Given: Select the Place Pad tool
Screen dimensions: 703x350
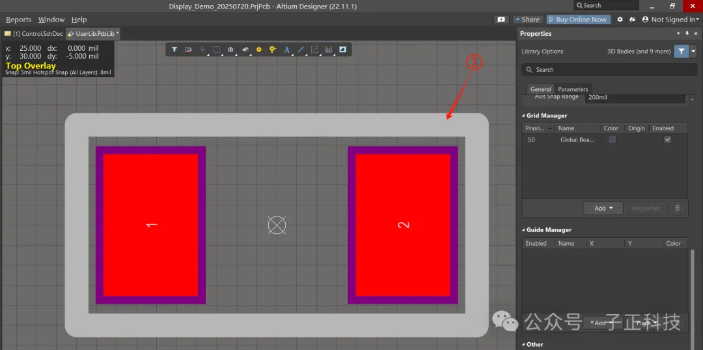Looking at the screenshot, I should point(258,50).
